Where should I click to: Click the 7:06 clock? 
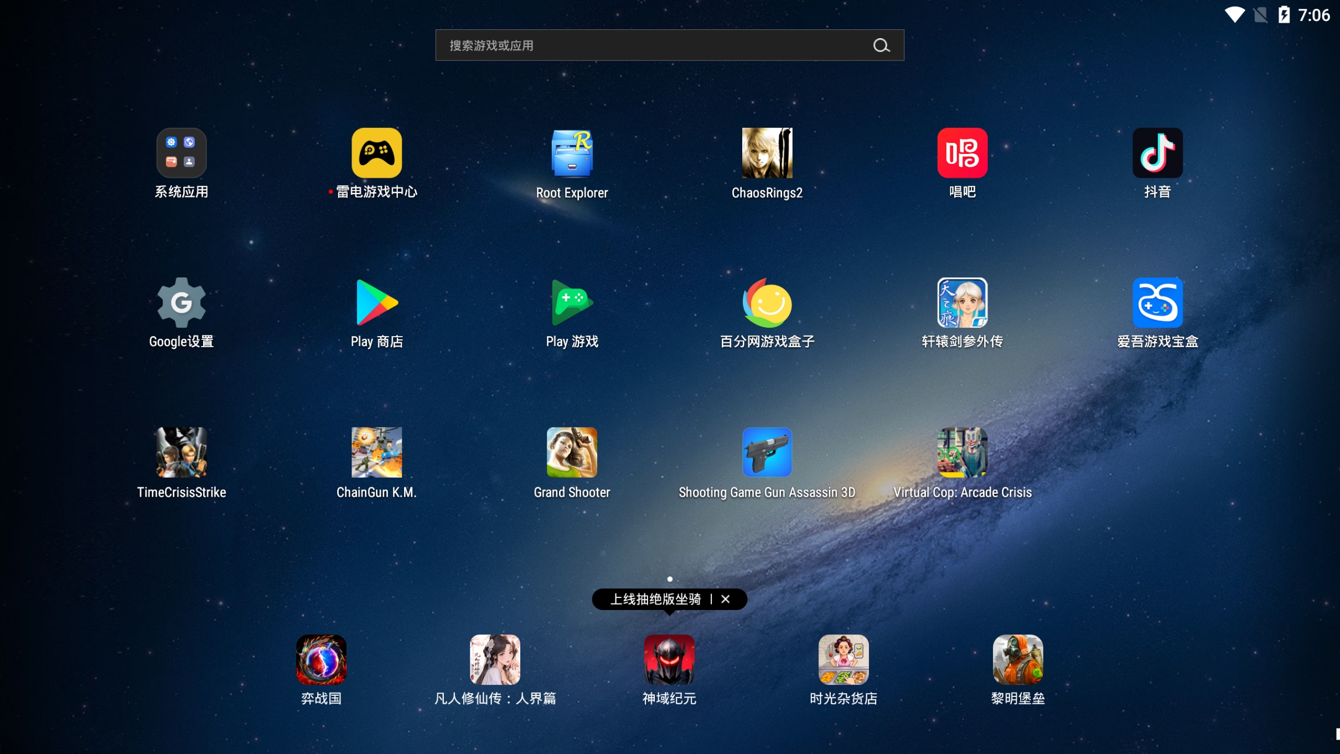pyautogui.click(x=1313, y=15)
